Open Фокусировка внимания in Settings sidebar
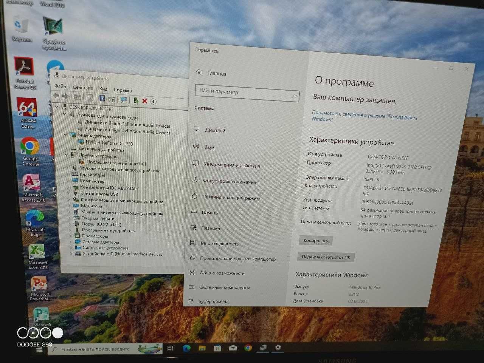The height and width of the screenshot is (363, 484). pyautogui.click(x=229, y=181)
